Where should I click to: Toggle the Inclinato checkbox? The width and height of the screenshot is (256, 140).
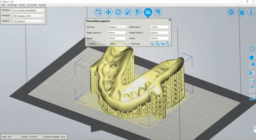87,44
